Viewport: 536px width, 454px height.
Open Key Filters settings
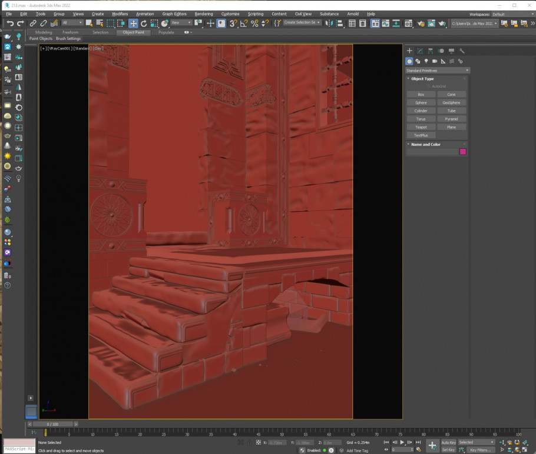pos(480,450)
